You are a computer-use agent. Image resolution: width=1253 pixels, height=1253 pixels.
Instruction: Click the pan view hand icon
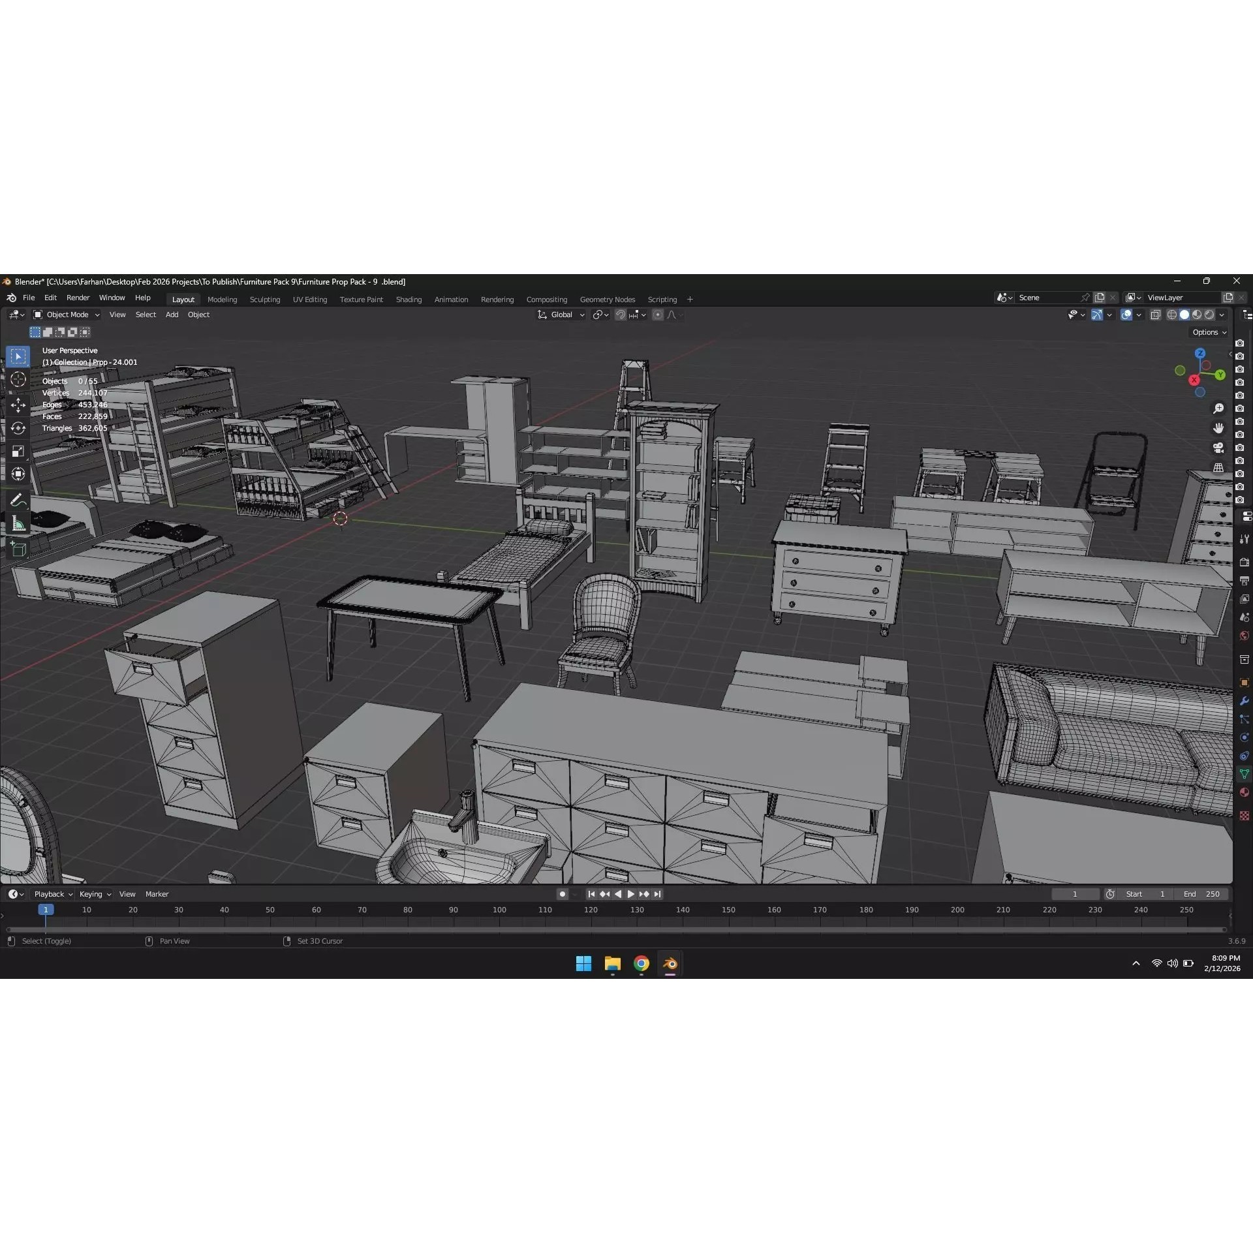point(1218,428)
